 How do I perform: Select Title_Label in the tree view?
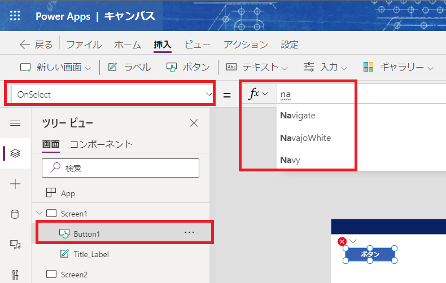click(91, 254)
